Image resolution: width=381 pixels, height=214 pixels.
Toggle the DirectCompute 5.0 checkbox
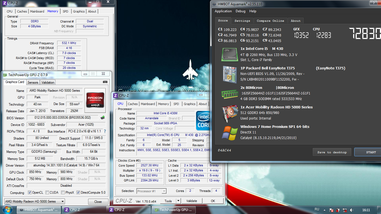coord(78,193)
